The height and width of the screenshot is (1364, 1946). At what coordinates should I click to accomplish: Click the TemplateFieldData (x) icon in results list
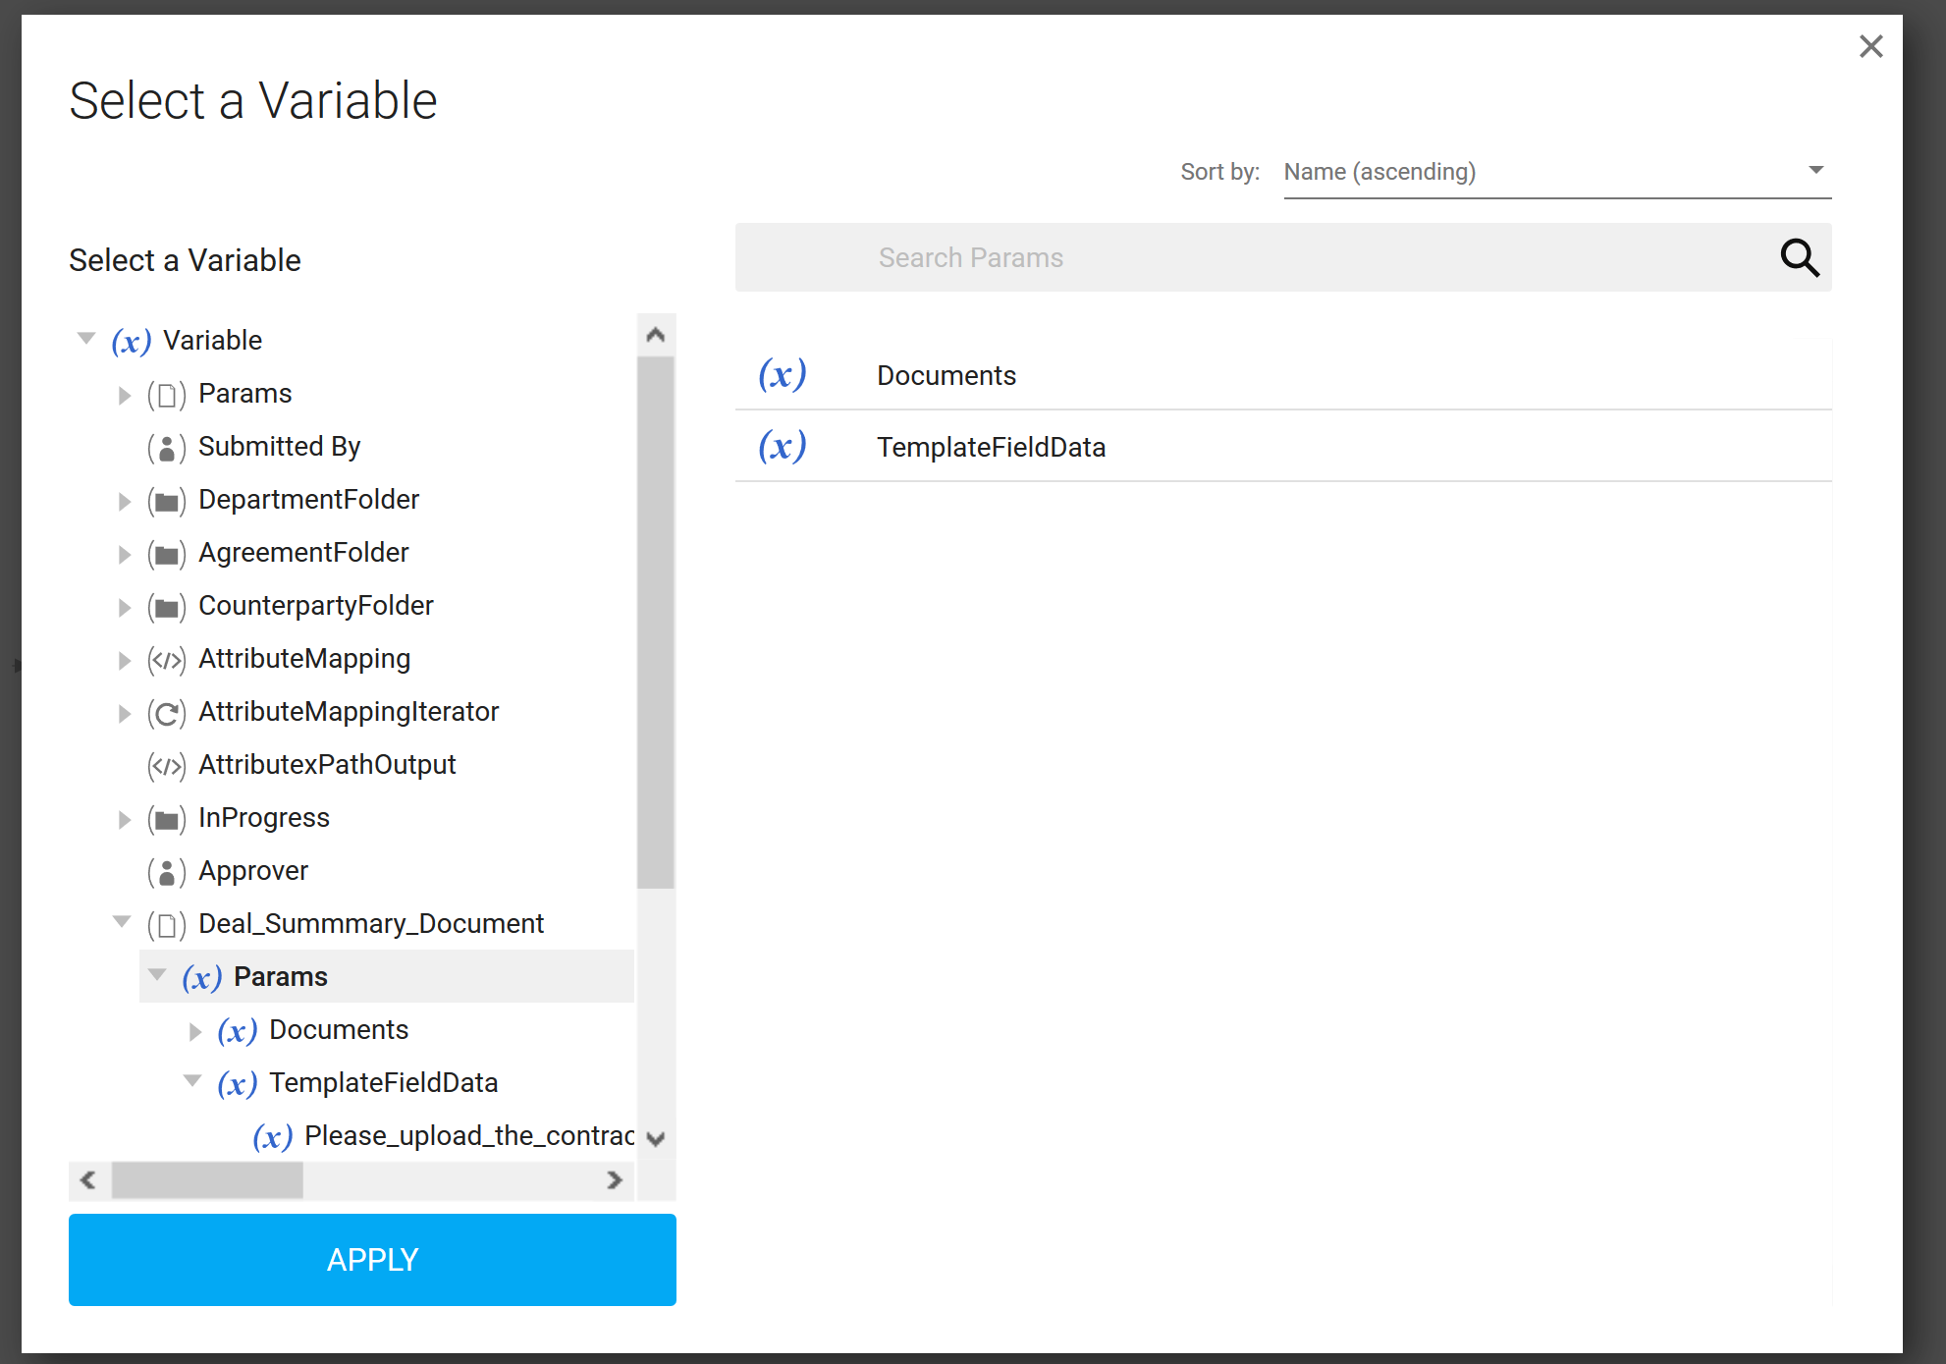tap(782, 446)
